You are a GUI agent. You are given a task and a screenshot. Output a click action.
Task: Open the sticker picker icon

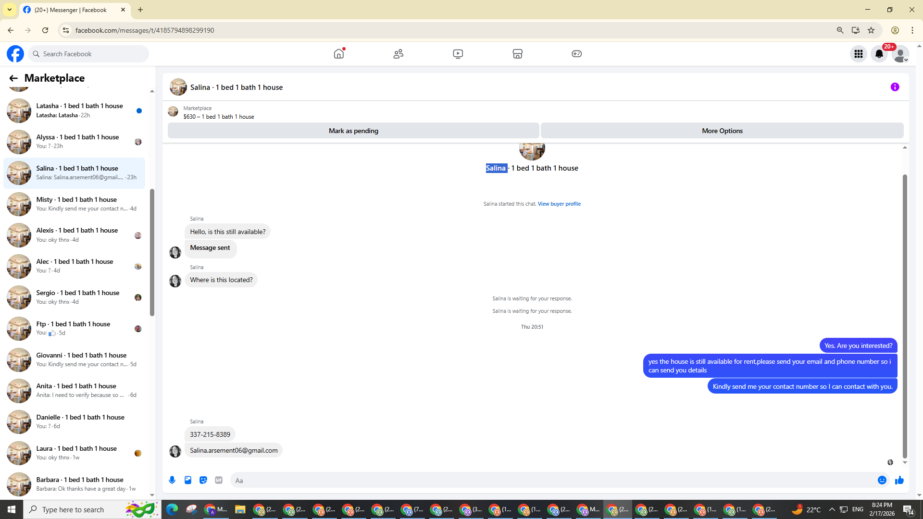click(x=203, y=480)
